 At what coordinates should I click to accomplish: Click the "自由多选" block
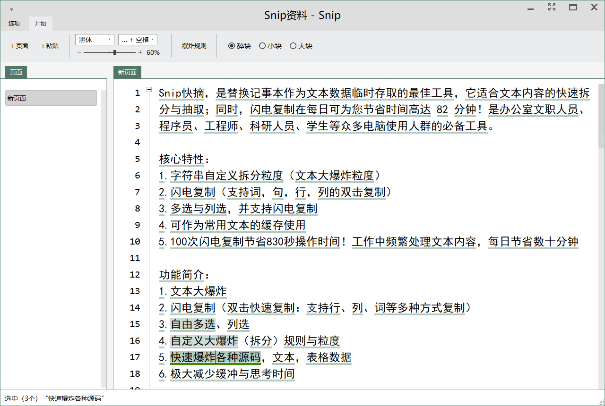point(193,324)
